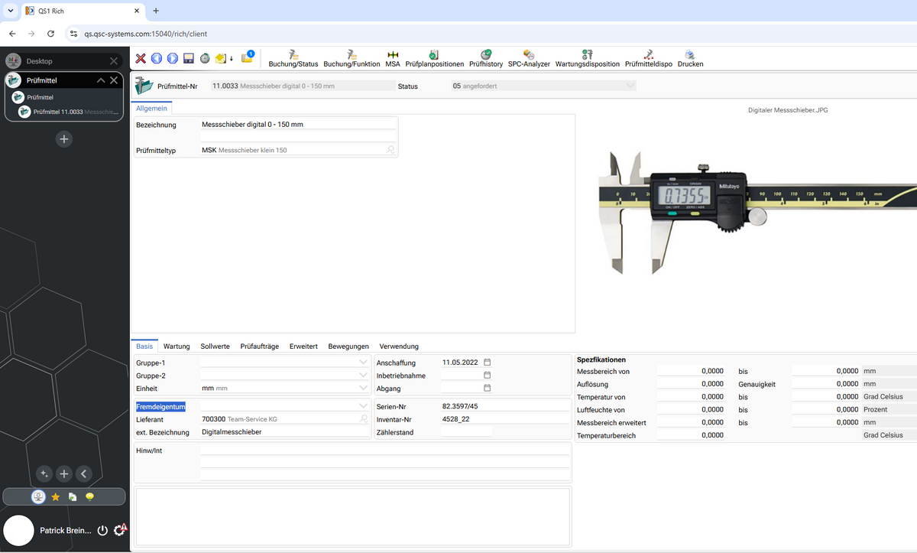Open the MSA toolbar item
Screen dimensions: 917x553
(393, 59)
